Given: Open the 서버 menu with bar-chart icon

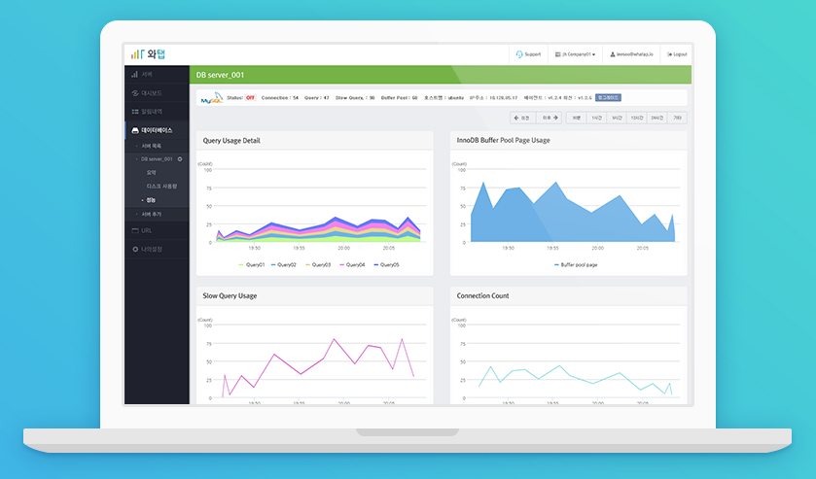Looking at the screenshot, I should 157,75.
